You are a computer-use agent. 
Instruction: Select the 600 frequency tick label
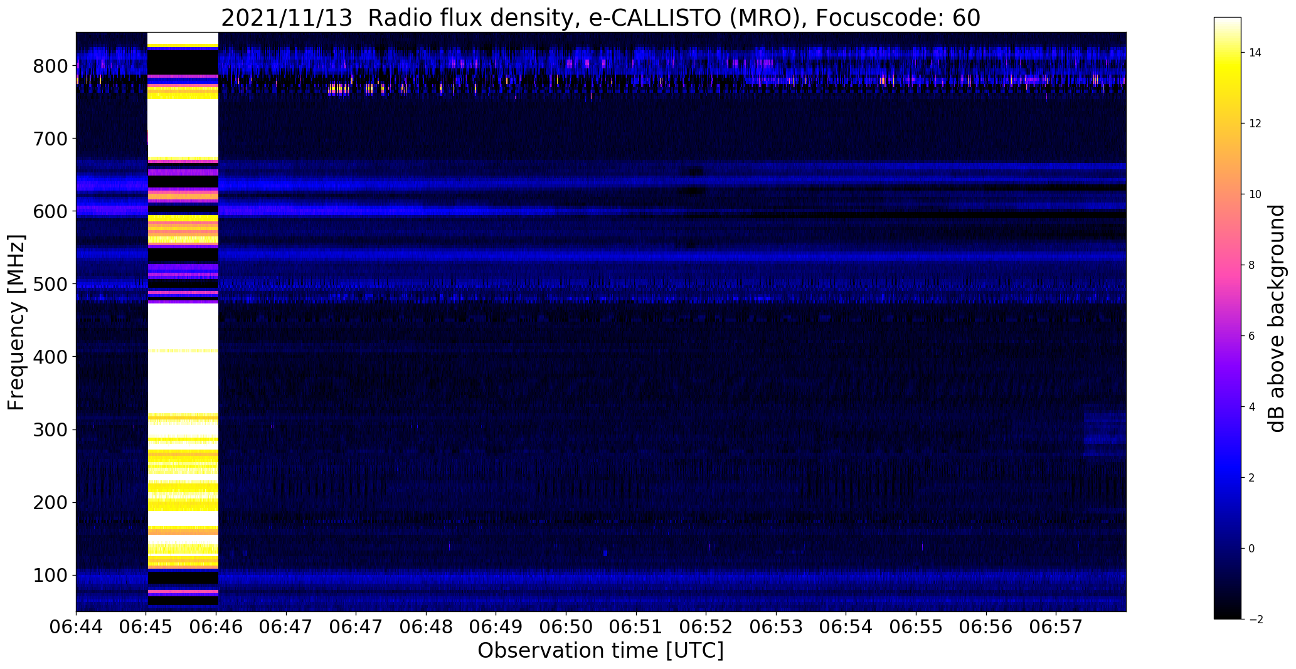[x=50, y=211]
